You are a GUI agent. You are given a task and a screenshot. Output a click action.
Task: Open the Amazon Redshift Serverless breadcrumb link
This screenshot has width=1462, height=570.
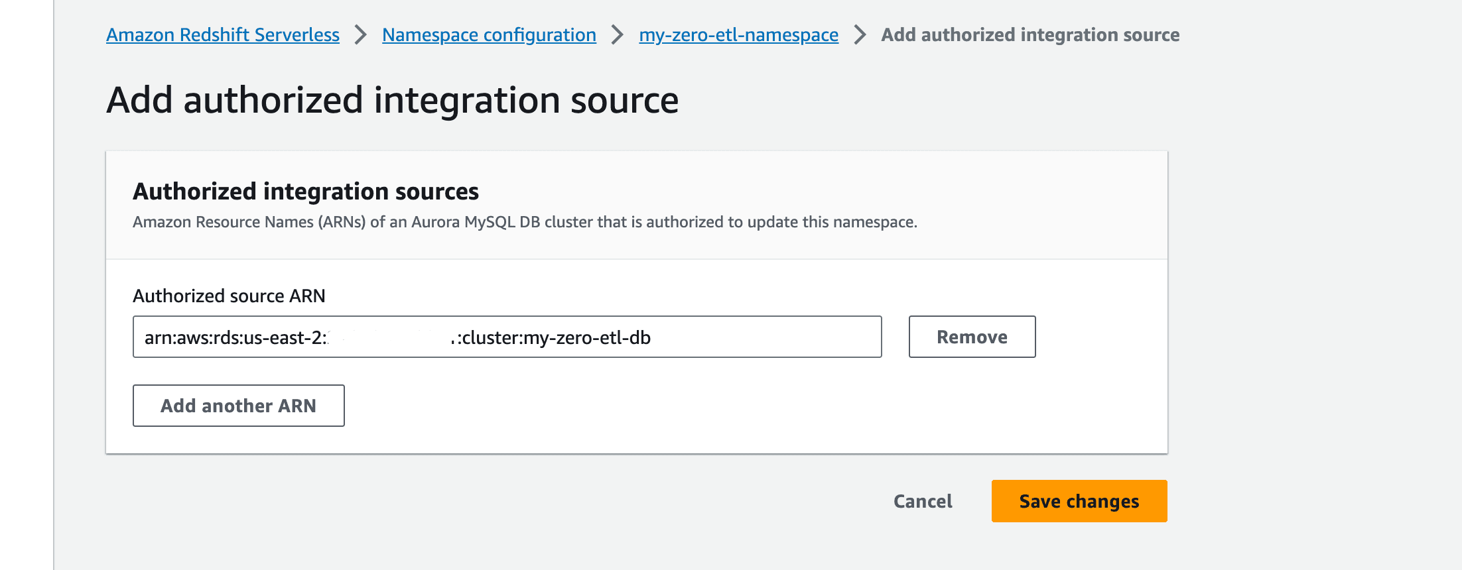point(223,35)
